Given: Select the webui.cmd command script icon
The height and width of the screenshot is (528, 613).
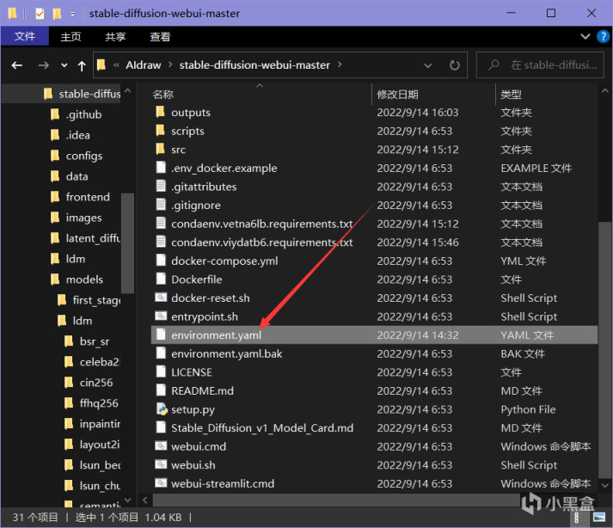Looking at the screenshot, I should click(161, 446).
